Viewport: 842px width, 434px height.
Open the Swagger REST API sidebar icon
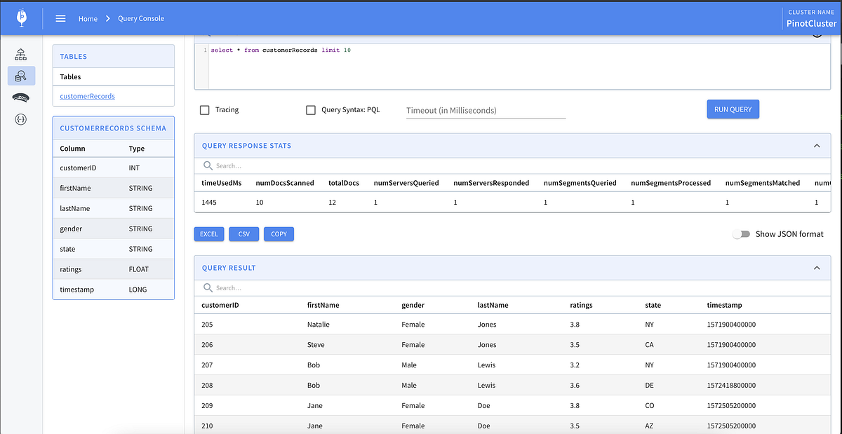[x=20, y=119]
